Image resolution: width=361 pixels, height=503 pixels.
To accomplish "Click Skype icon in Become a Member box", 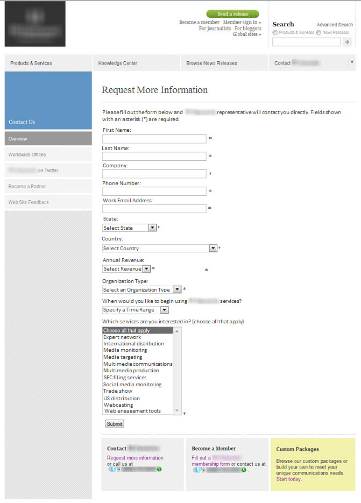I will click(x=198, y=470).
